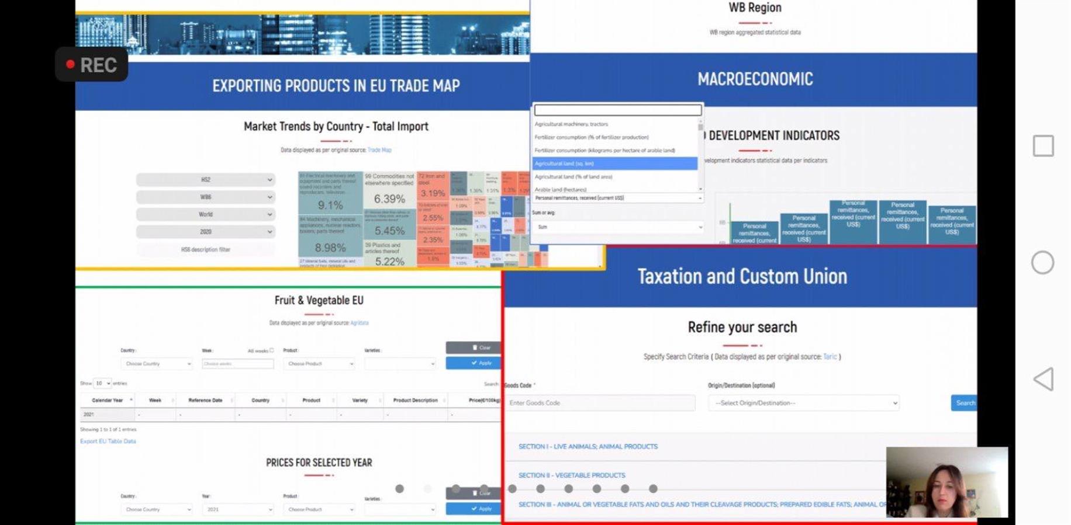Viewport: 1071px width, 525px height.
Task: Open the World partner dropdown
Action: tap(205, 214)
